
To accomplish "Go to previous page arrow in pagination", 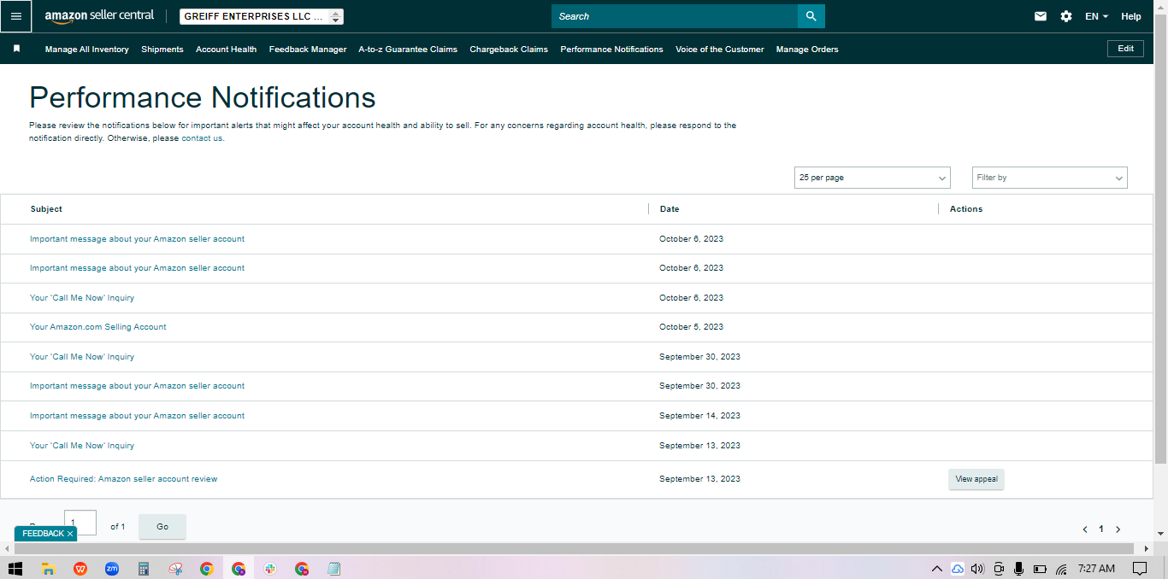I will pos(1085,529).
